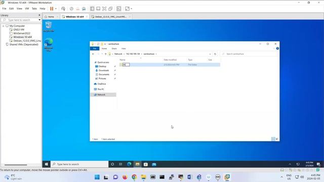
Task: Click the Library search field
Action: click(20, 20)
